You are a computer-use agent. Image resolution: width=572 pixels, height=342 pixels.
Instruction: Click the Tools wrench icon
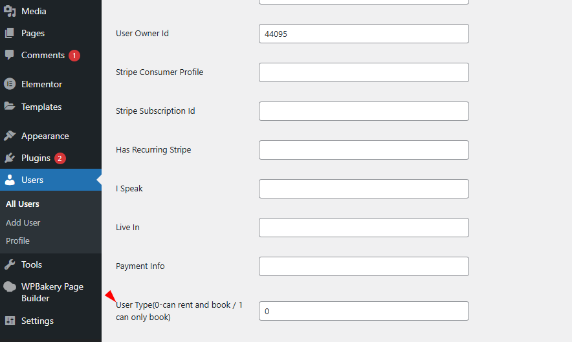10,264
